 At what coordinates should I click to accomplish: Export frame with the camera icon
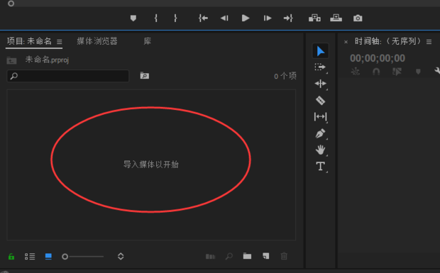[x=358, y=18]
